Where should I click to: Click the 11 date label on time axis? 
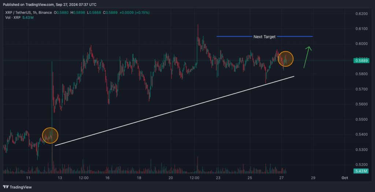(x=28, y=178)
